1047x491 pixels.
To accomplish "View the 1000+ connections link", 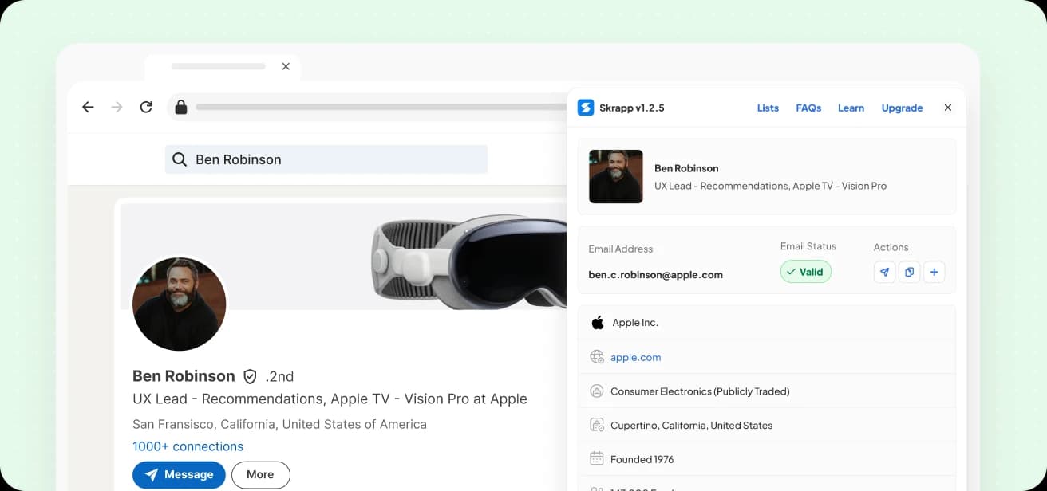I will [188, 446].
